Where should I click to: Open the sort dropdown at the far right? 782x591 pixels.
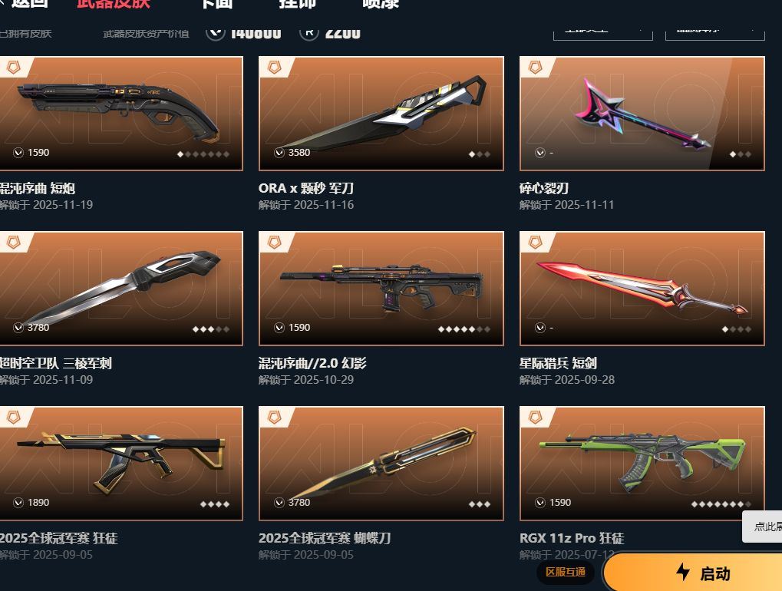(x=714, y=31)
